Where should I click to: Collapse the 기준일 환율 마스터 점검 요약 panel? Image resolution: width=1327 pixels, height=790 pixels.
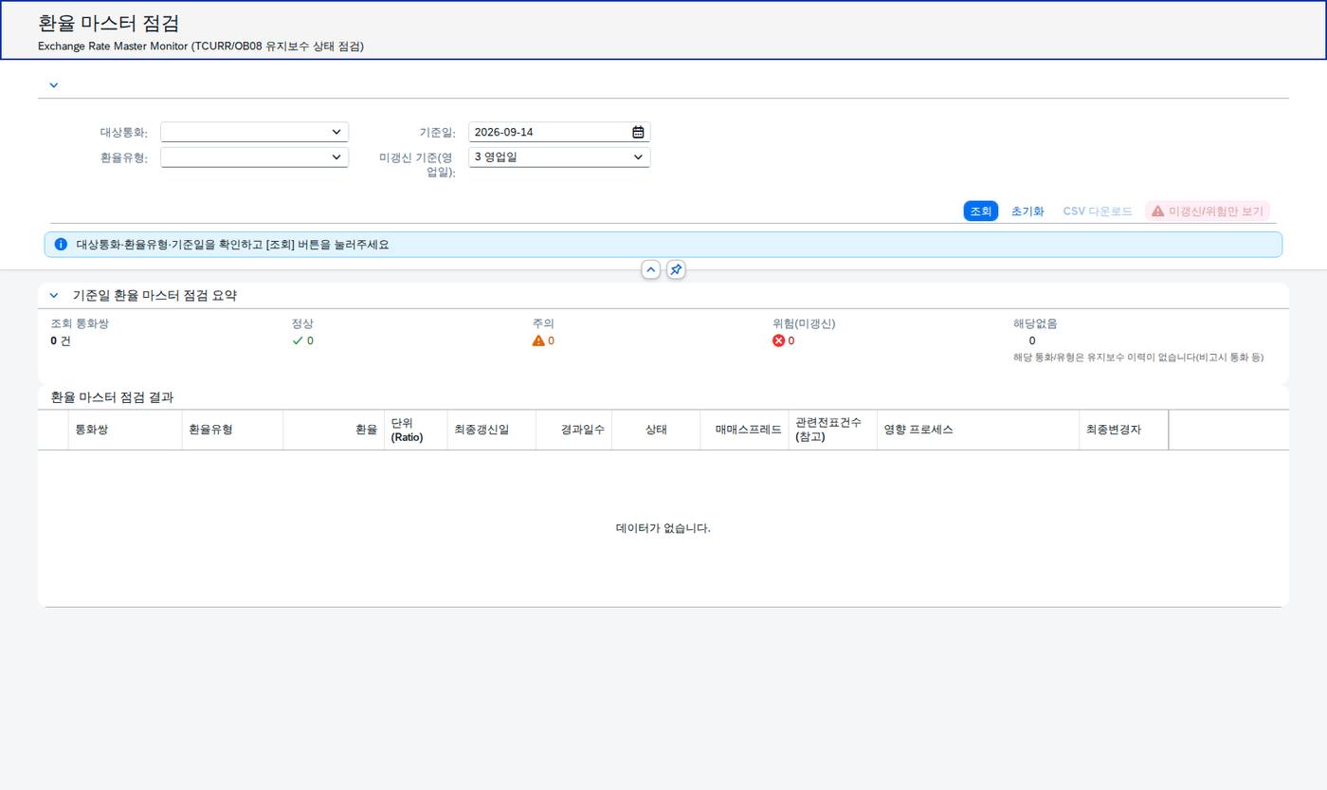click(54, 296)
